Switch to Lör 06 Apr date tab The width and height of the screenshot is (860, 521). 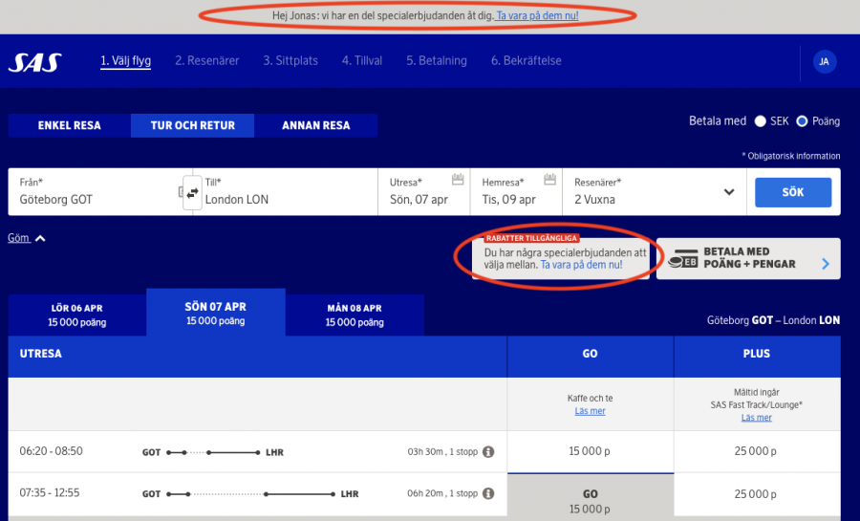tap(76, 315)
